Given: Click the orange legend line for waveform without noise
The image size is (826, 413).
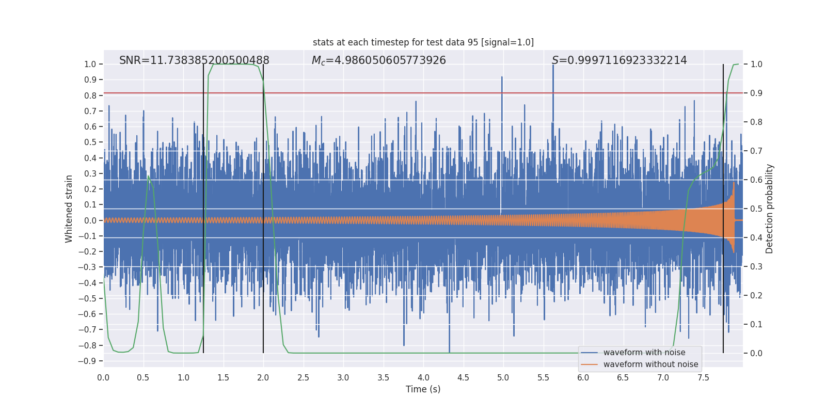Looking at the screenshot, I should click(x=590, y=364).
